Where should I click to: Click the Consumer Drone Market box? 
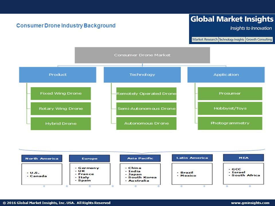click(x=142, y=55)
